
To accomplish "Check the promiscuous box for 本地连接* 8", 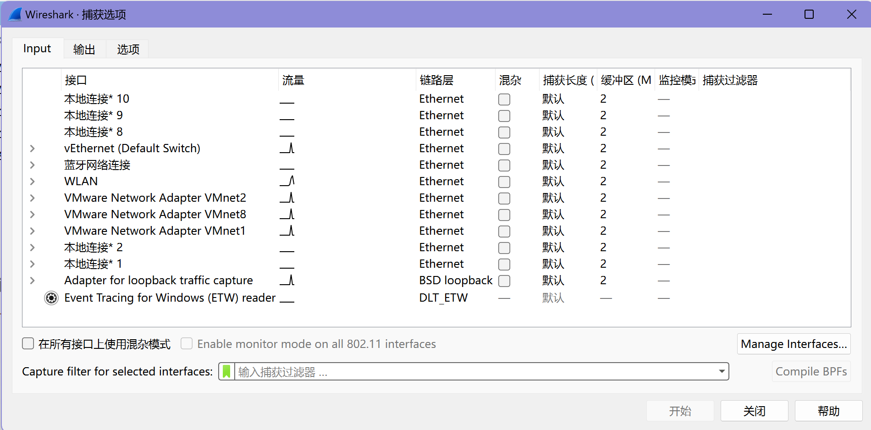I will pyautogui.click(x=504, y=132).
